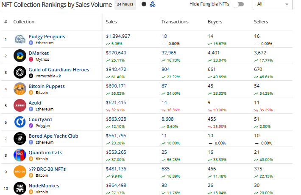Click Courtyard buyers change 25.90%
The height and width of the screenshot is (195, 301).
click(x=217, y=127)
